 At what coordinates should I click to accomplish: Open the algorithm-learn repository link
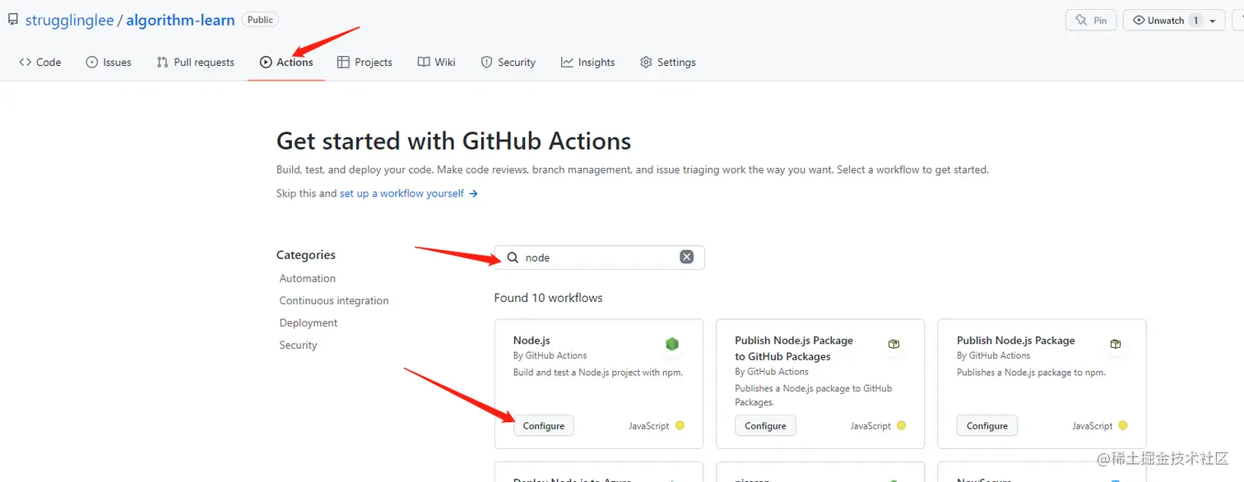pos(180,20)
